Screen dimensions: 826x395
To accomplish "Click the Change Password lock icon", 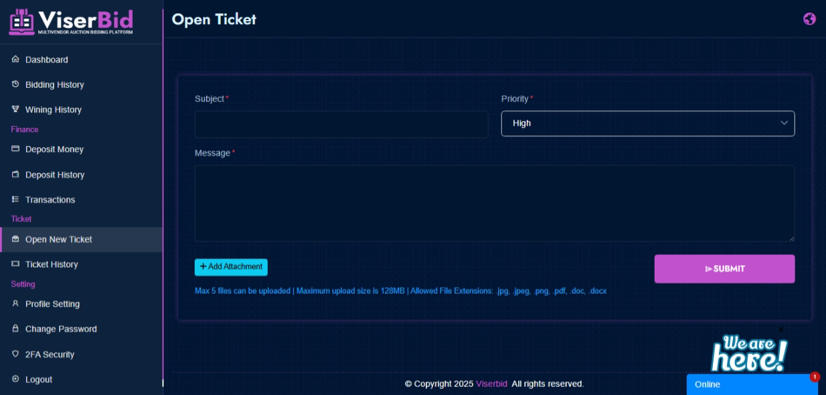I will point(15,329).
